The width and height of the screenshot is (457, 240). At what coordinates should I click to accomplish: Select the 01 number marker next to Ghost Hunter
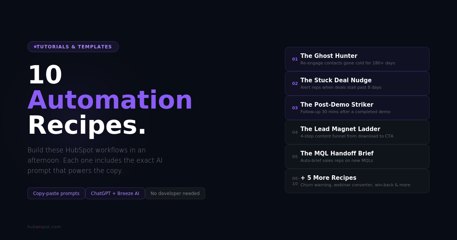pos(295,59)
